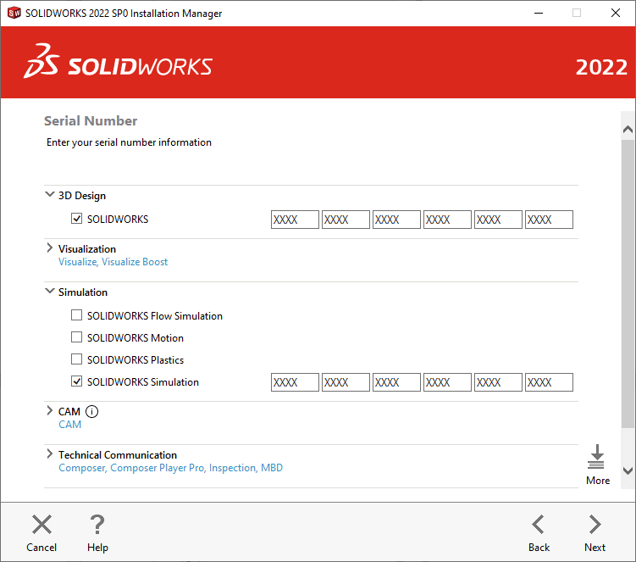636x562 pixels.
Task: Expand the Visualization section
Action: (x=49, y=249)
